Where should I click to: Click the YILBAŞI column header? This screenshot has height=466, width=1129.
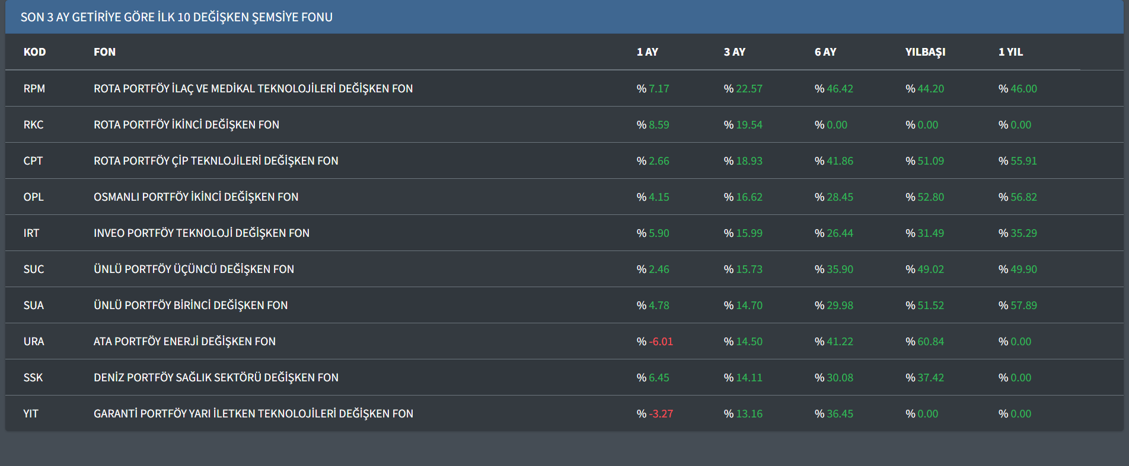click(x=925, y=52)
